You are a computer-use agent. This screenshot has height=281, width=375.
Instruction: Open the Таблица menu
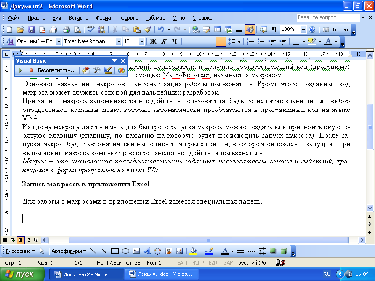click(155, 18)
